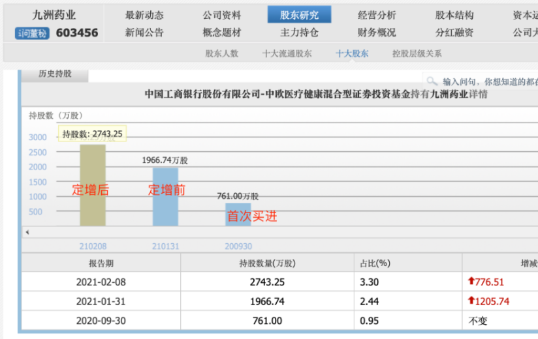Switch to 控股层级关系 sub-tab

click(417, 53)
